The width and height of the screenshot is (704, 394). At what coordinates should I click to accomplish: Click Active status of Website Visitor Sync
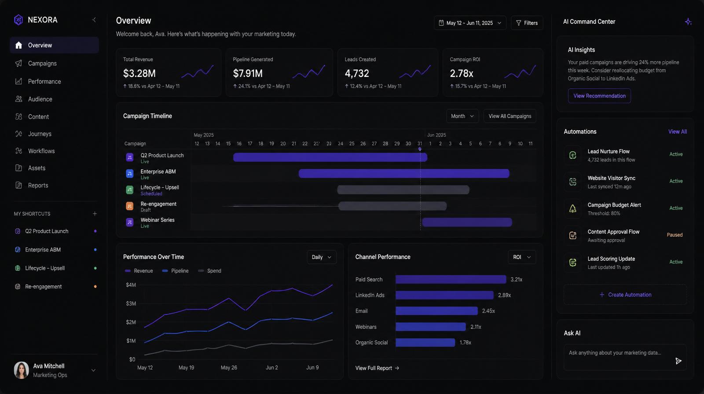[676, 181]
